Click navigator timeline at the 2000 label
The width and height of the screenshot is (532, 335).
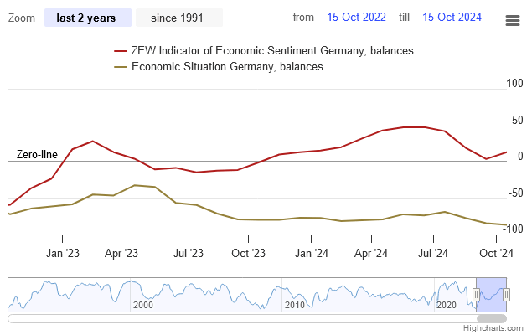coord(143,306)
